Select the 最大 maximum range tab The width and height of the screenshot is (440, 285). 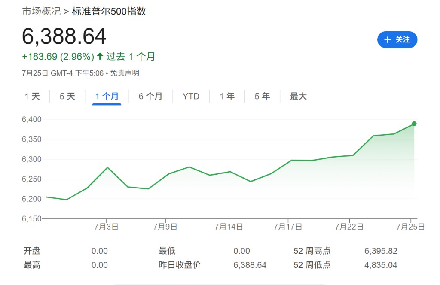pyautogui.click(x=298, y=97)
